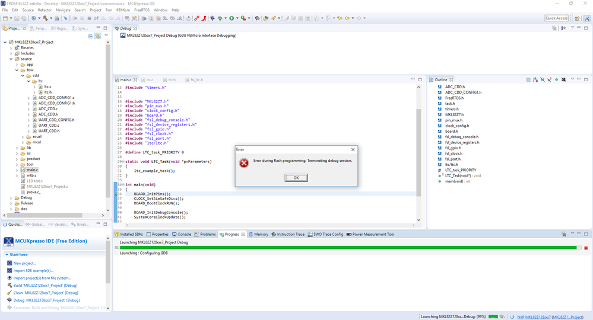
Task: Open the Outline panel view menu triangle
Action: click(572, 79)
